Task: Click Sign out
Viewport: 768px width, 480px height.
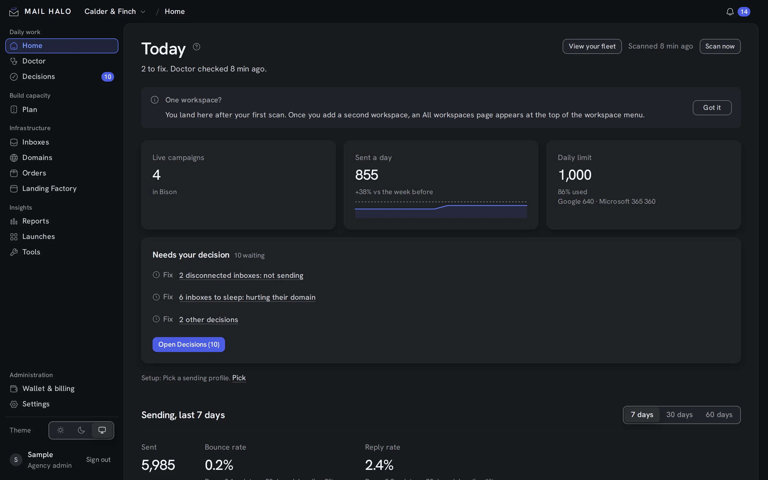Action: point(98,460)
